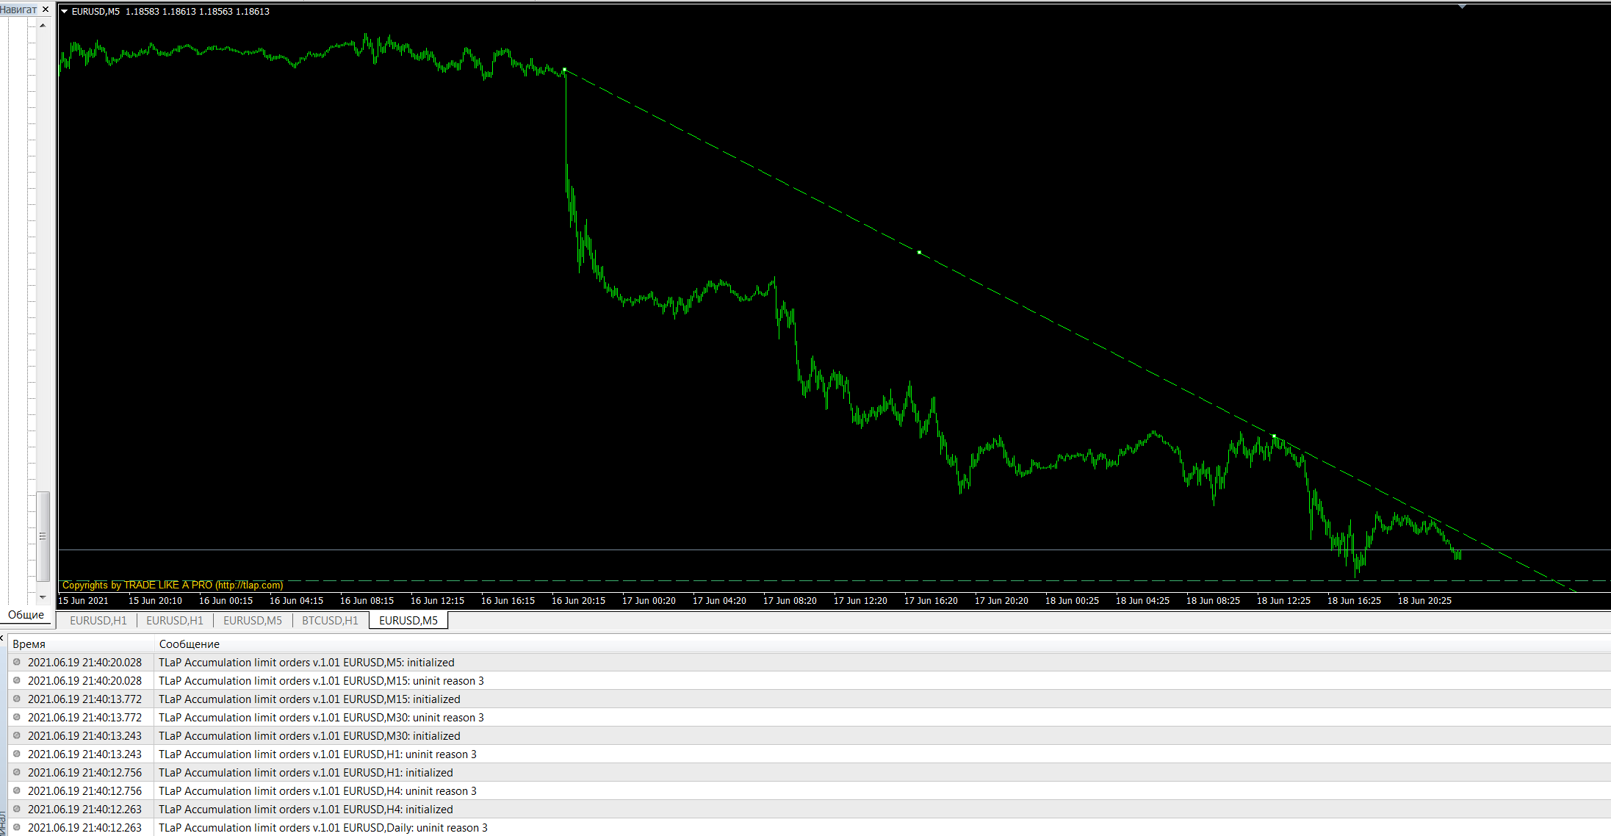Open the inactive EURUSD,M5 chart tab
Viewport: 1611px width, 836px height.
click(x=252, y=621)
